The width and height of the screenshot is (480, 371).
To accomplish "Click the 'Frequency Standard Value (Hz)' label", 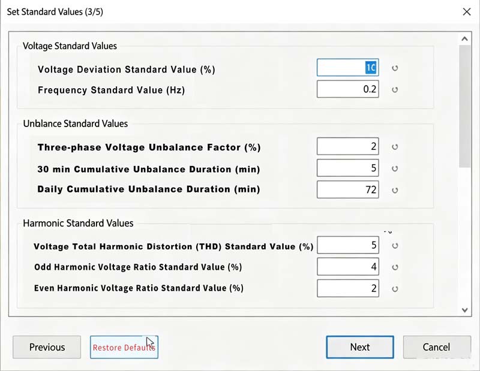I will pyautogui.click(x=112, y=91).
